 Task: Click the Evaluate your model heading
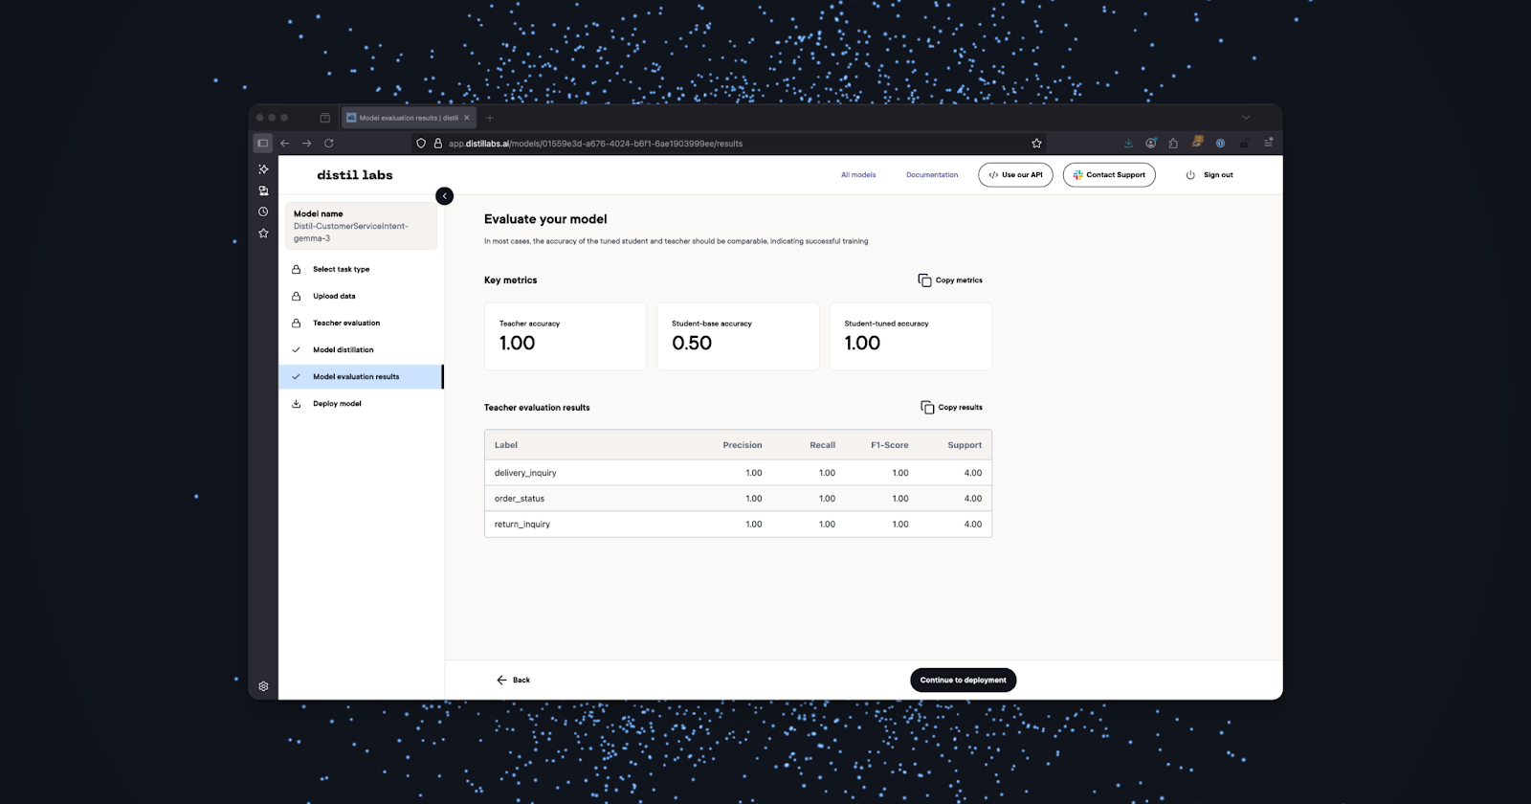545,219
